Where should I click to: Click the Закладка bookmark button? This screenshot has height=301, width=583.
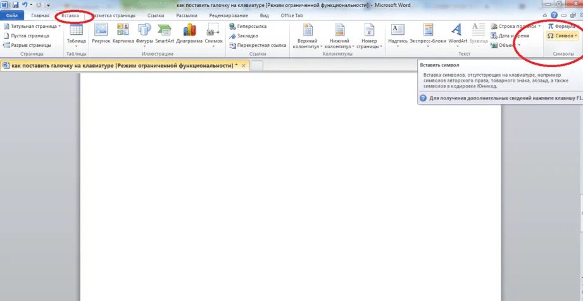coord(244,35)
